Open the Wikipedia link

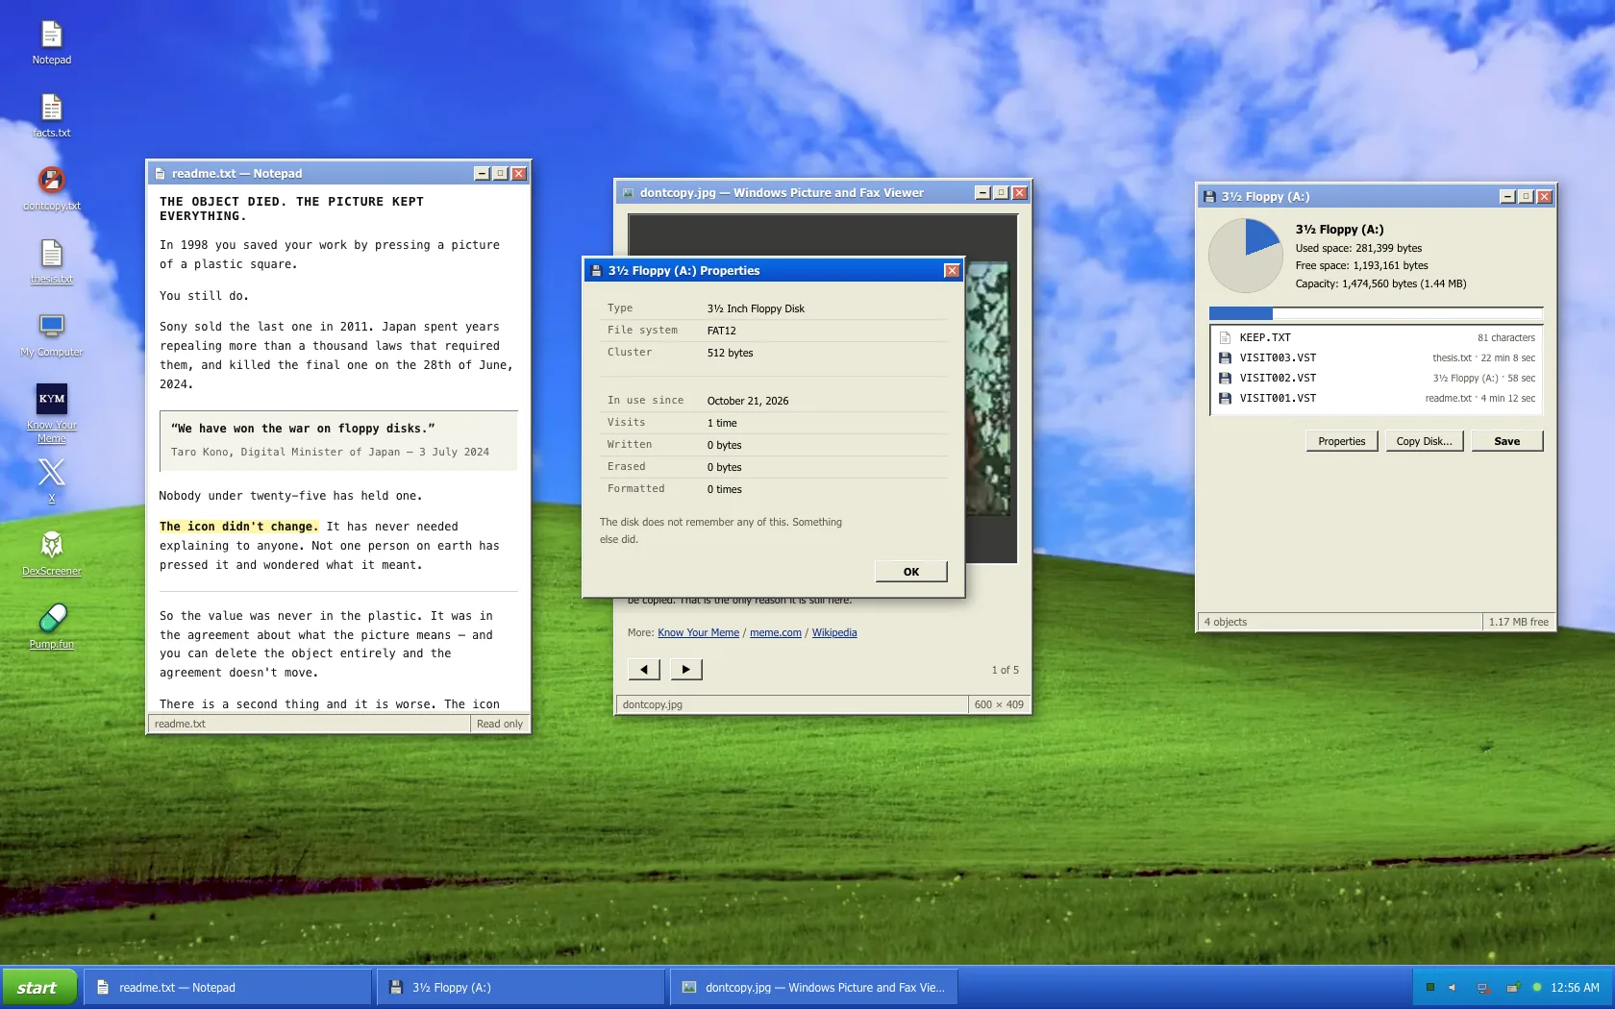(834, 632)
